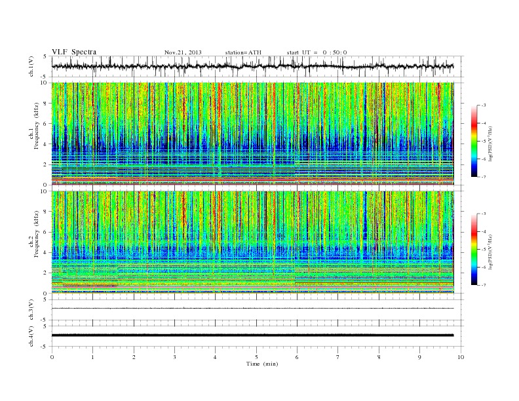
Task: Click the "VLF Spectra" plot title
Action: click(74, 52)
